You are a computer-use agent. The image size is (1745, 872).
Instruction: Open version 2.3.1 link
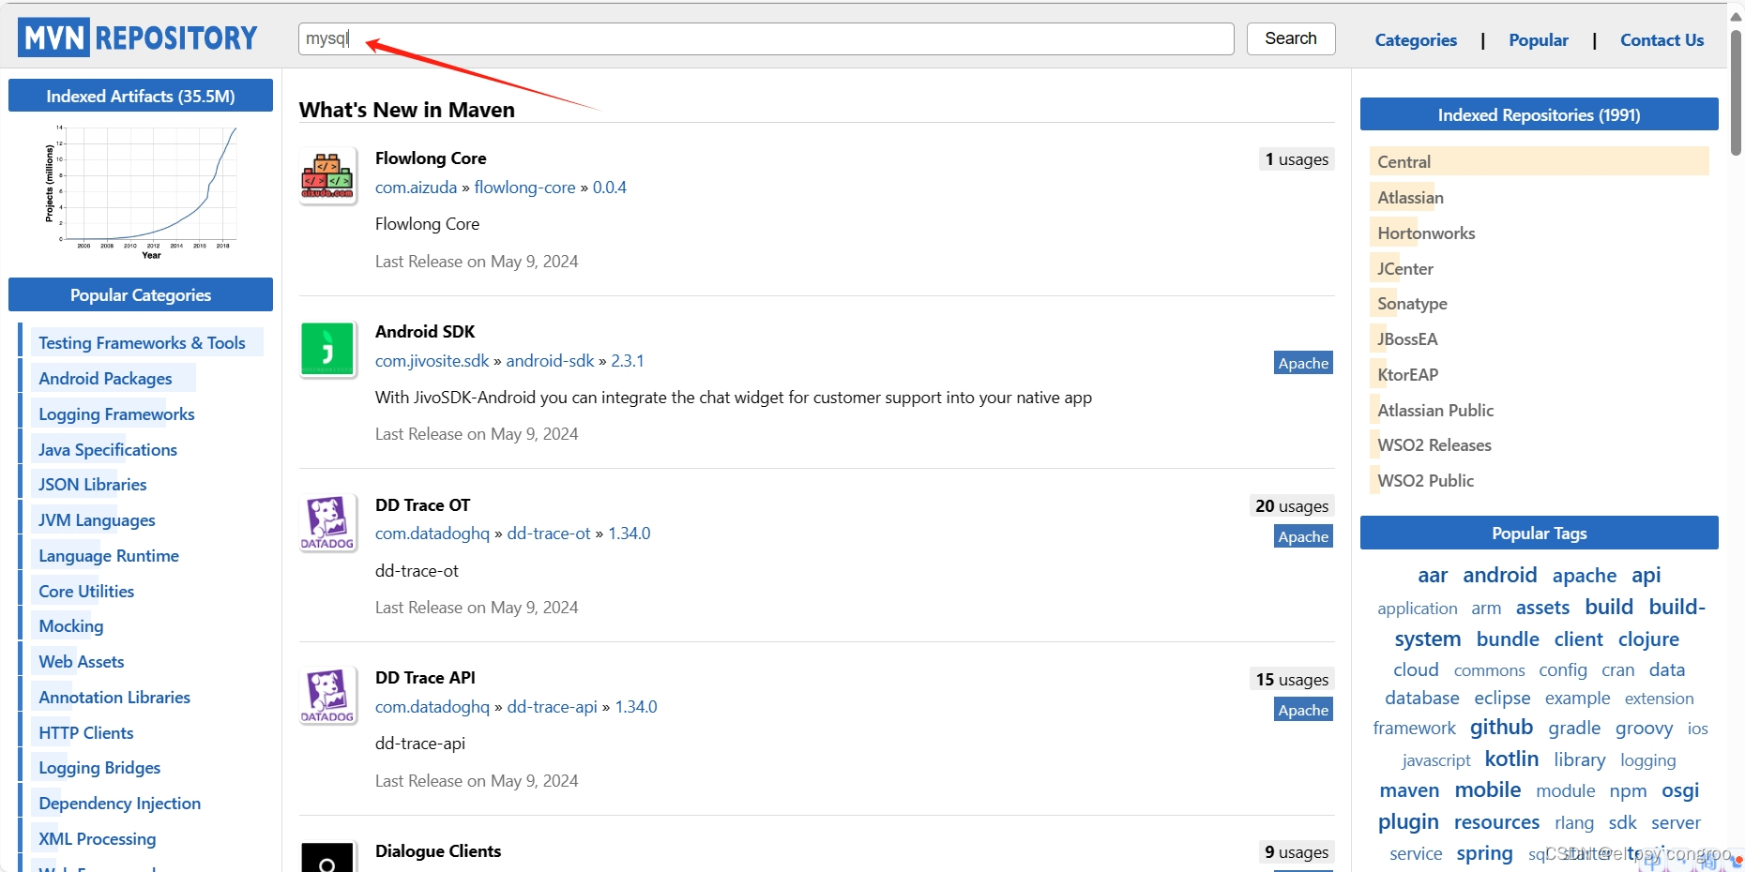point(628,361)
